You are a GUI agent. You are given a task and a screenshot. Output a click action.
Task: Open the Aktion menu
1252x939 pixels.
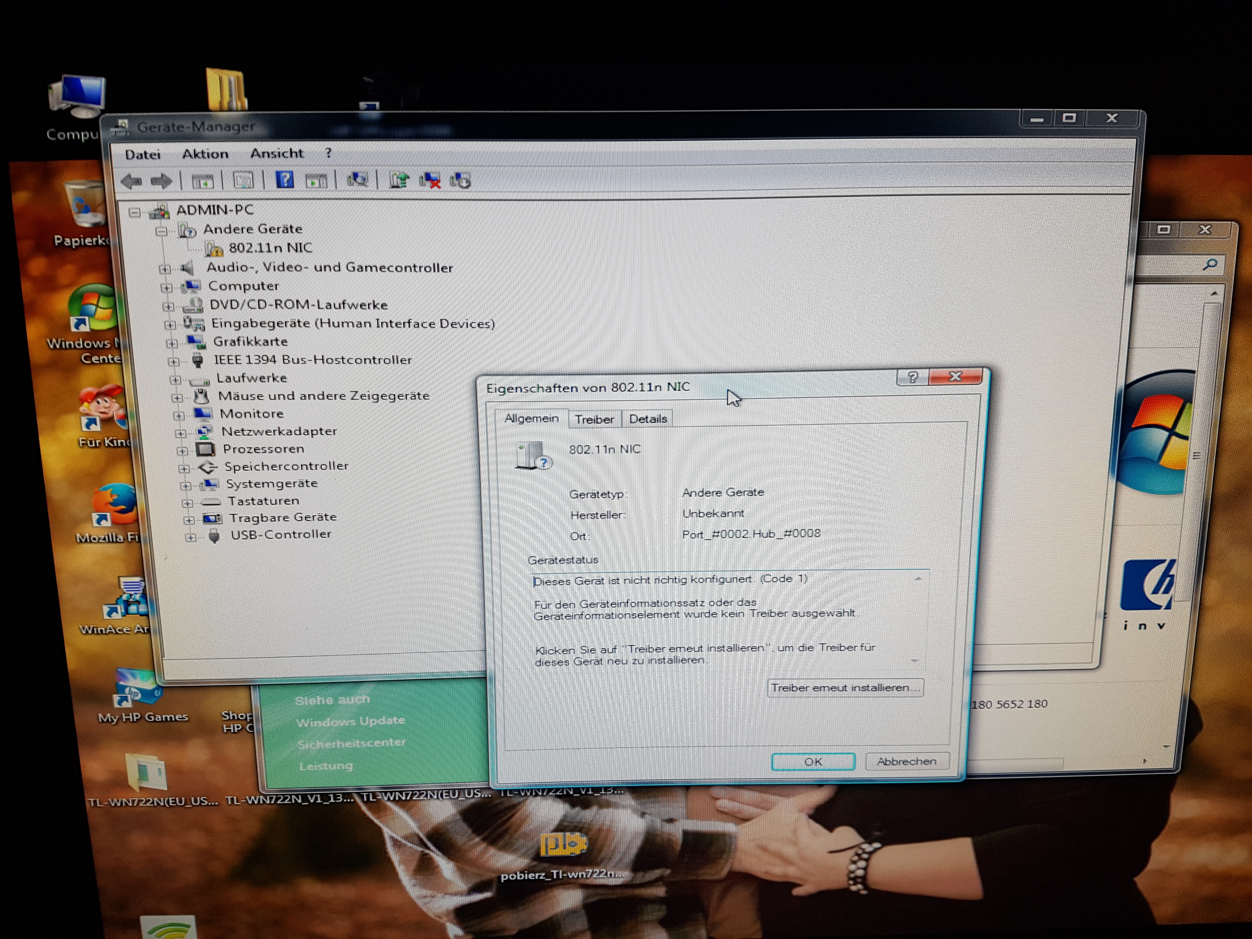tap(205, 154)
